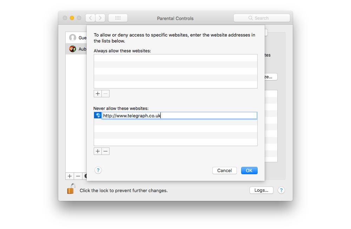Confirm the website lists with OK
351x229 pixels.
click(x=249, y=170)
